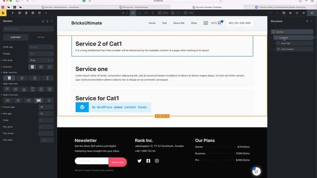Click the add element plus icon
The height and width of the screenshot is (178, 317).
(x=46, y=13)
